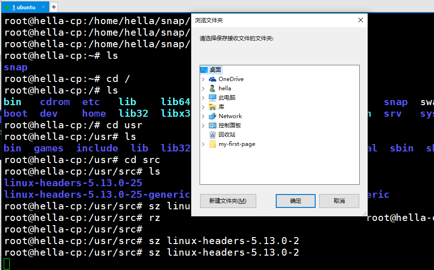The height and width of the screenshot is (270, 434).
Task: Expand the OneDrive tree node
Action: click(203, 79)
